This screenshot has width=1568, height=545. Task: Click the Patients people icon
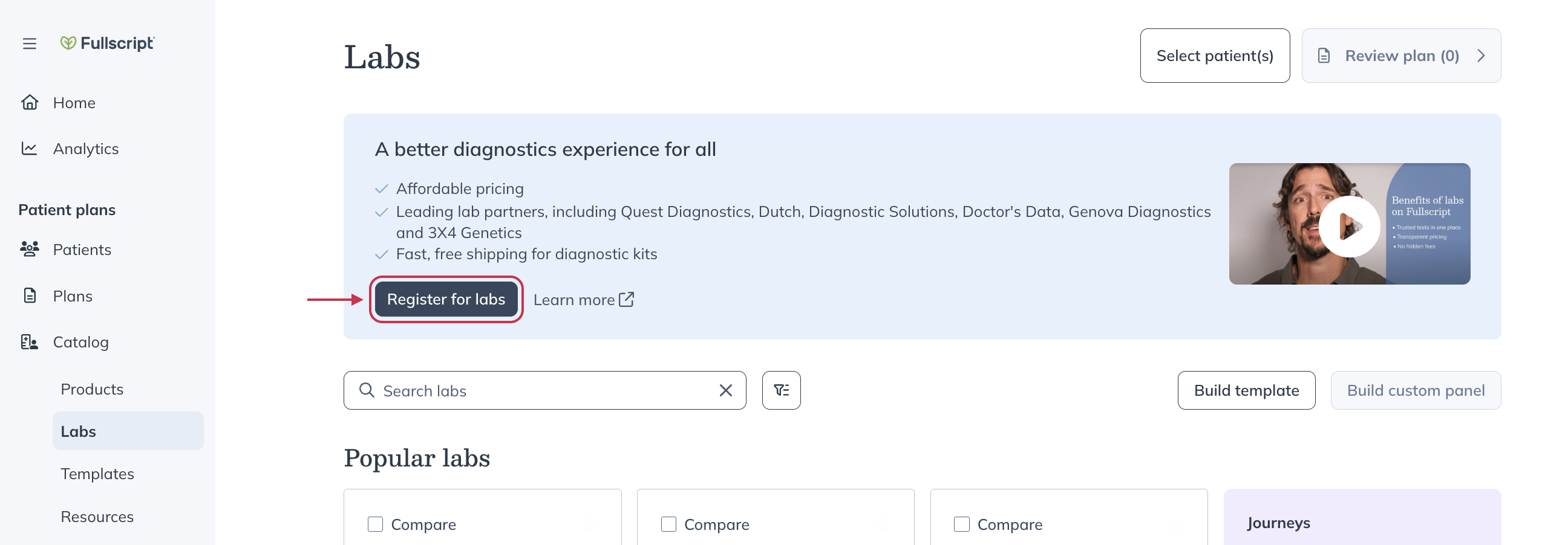(30, 249)
